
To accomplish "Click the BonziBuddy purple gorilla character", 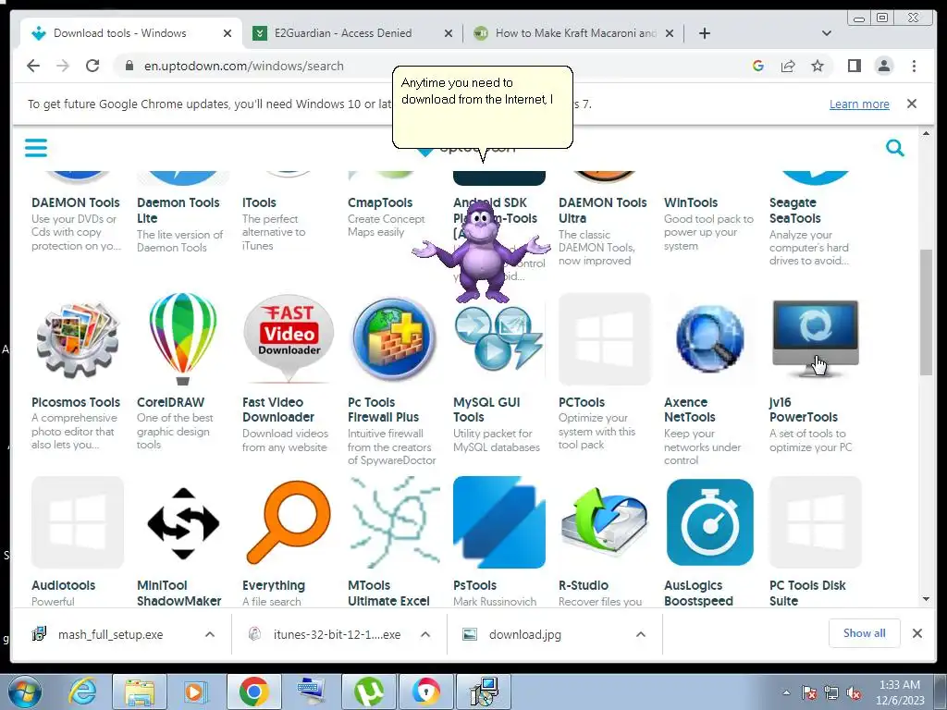I will tap(481, 251).
